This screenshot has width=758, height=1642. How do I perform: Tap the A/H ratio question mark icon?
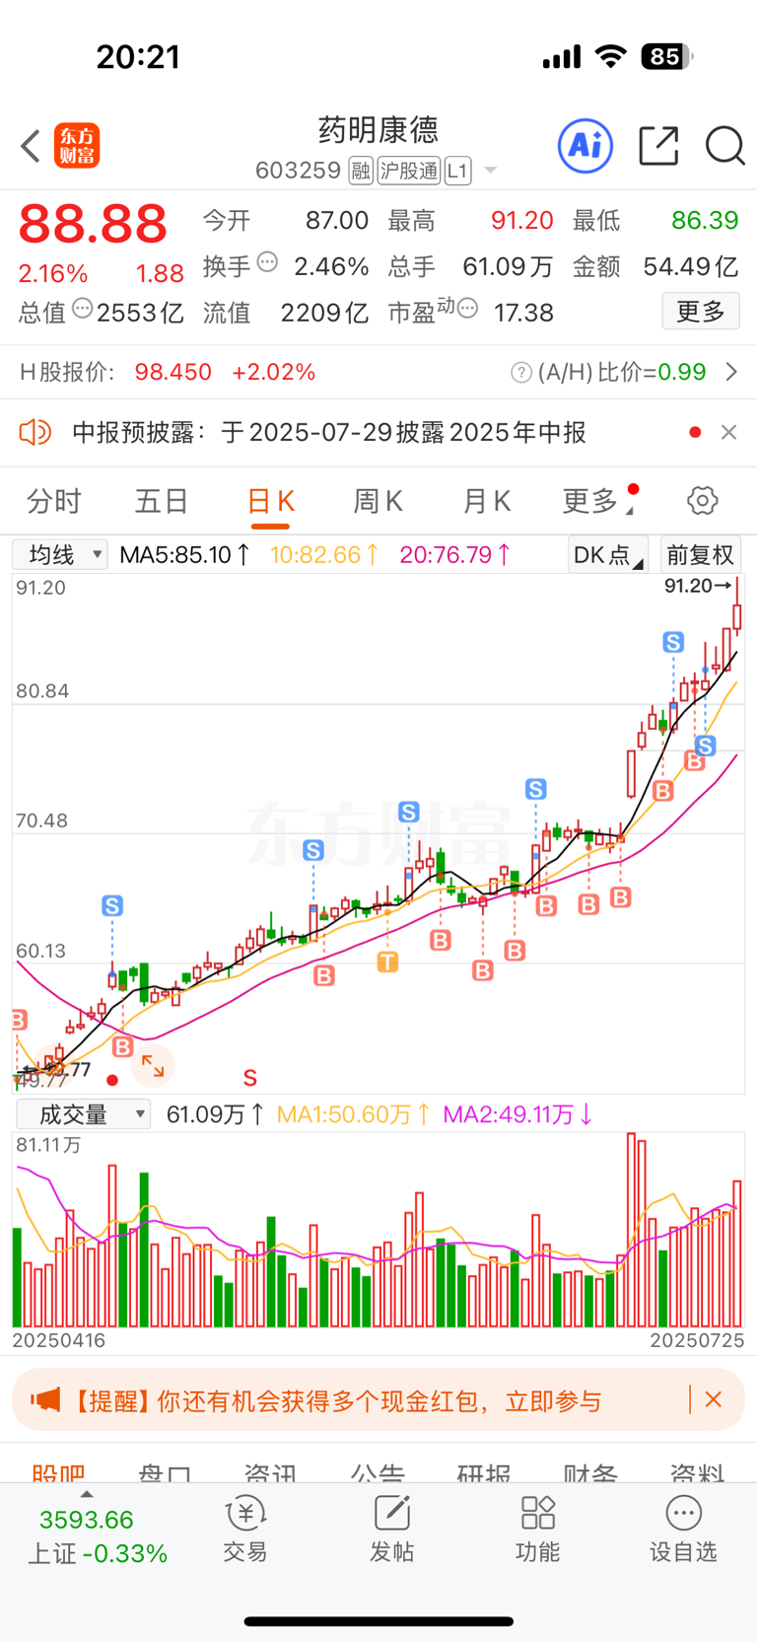click(521, 373)
